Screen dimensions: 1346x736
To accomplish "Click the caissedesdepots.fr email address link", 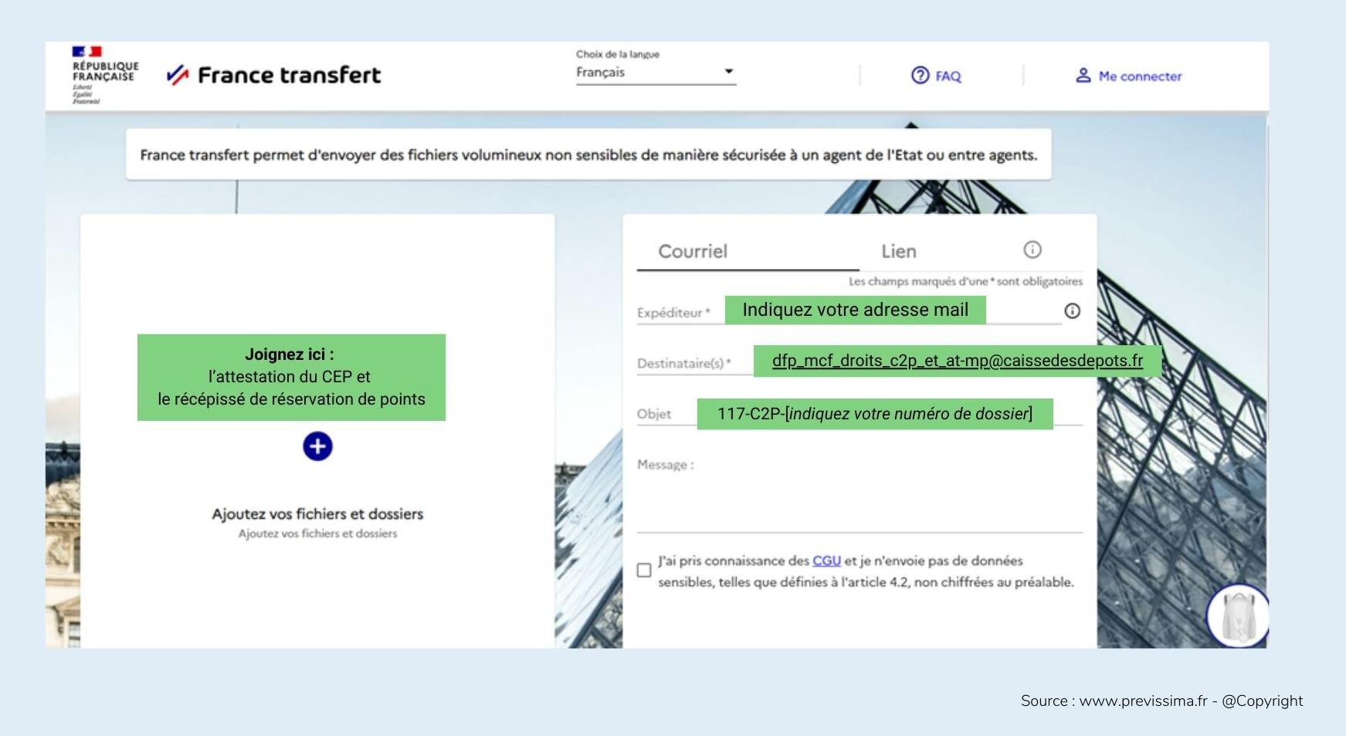I will point(957,361).
